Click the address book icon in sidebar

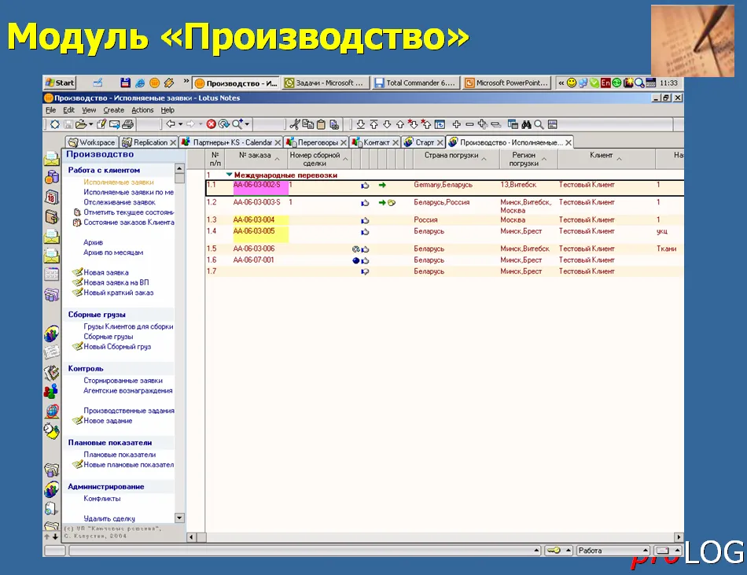(51, 216)
